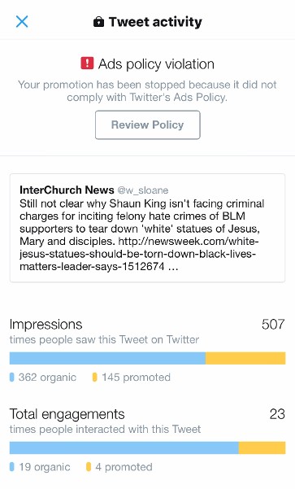
Task: Select the Impressions heading
Action: pyautogui.click(x=46, y=325)
